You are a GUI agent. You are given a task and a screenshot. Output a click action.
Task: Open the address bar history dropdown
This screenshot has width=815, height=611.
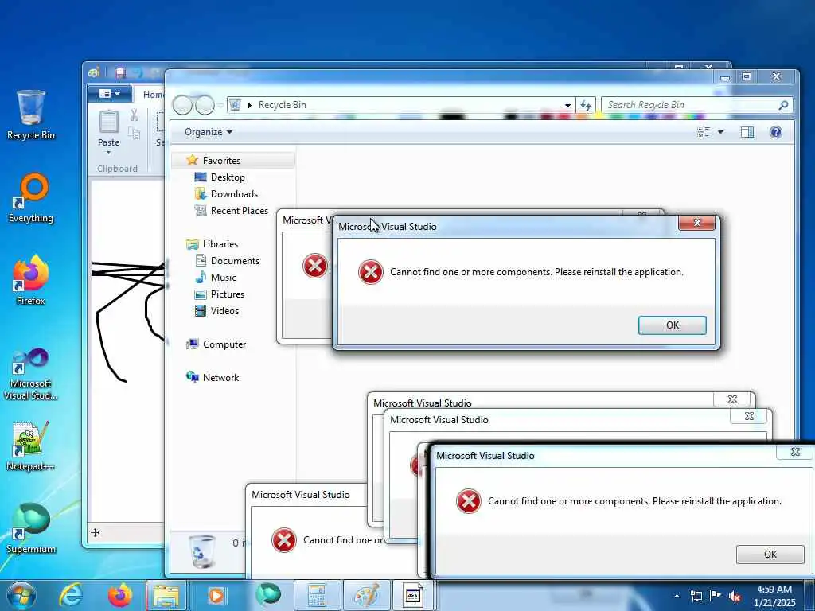[x=567, y=106]
